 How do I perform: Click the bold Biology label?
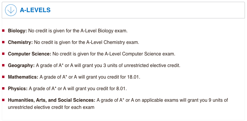click(x=18, y=31)
